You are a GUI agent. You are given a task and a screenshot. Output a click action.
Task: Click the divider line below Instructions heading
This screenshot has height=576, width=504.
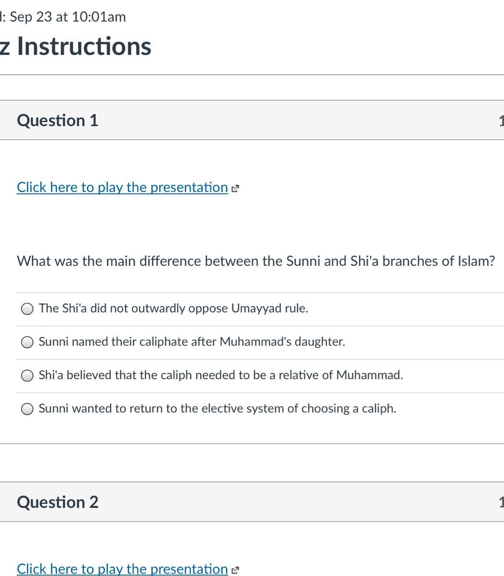point(252,75)
